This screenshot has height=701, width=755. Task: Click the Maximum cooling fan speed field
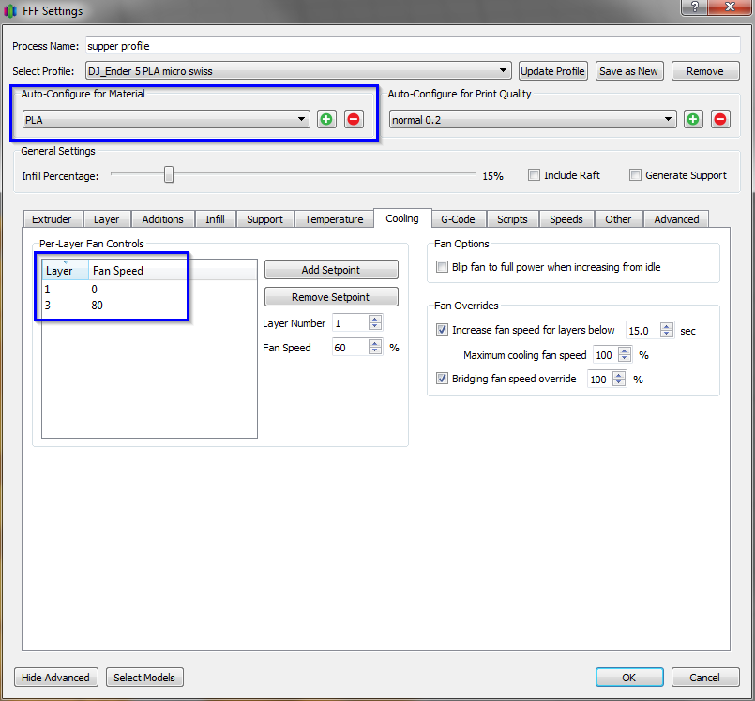[x=606, y=355]
